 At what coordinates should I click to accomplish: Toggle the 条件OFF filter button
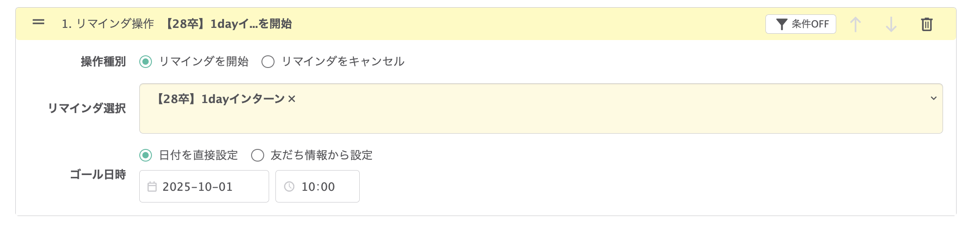[800, 24]
